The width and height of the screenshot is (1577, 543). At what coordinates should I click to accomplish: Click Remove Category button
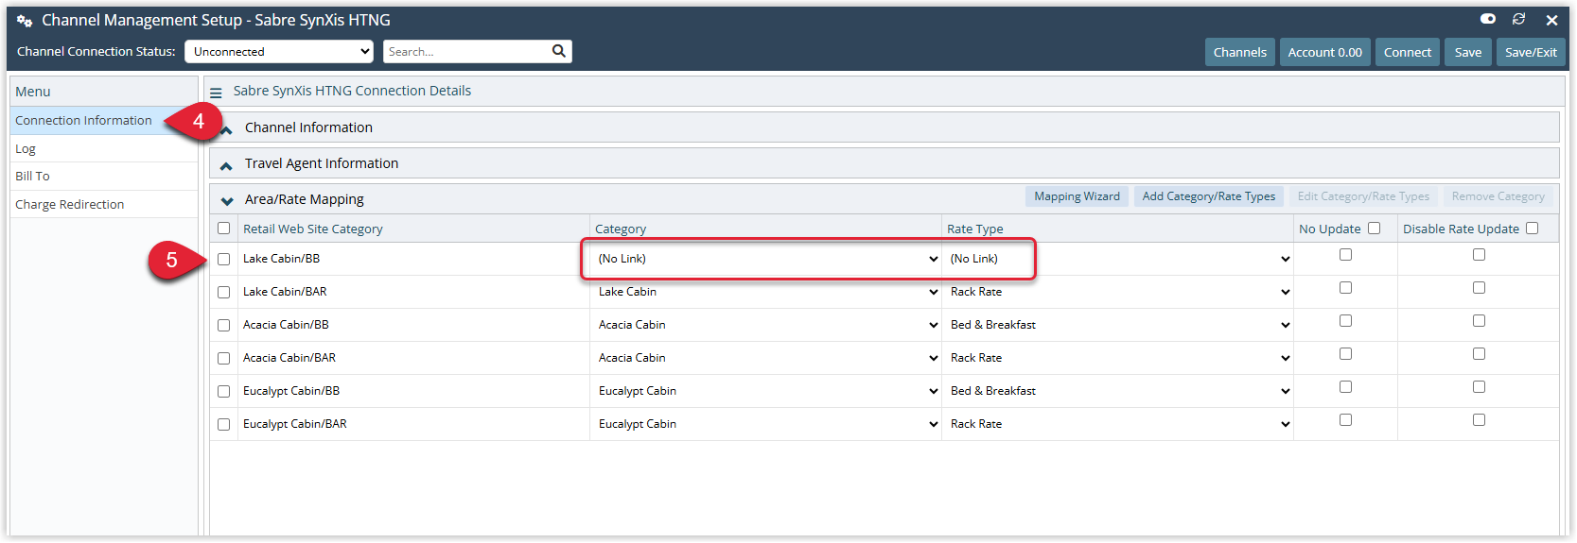click(x=1498, y=196)
